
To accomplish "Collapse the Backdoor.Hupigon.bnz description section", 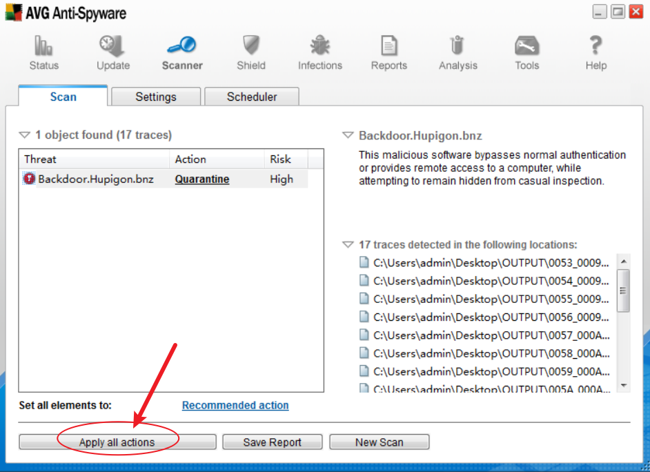I will pos(348,135).
